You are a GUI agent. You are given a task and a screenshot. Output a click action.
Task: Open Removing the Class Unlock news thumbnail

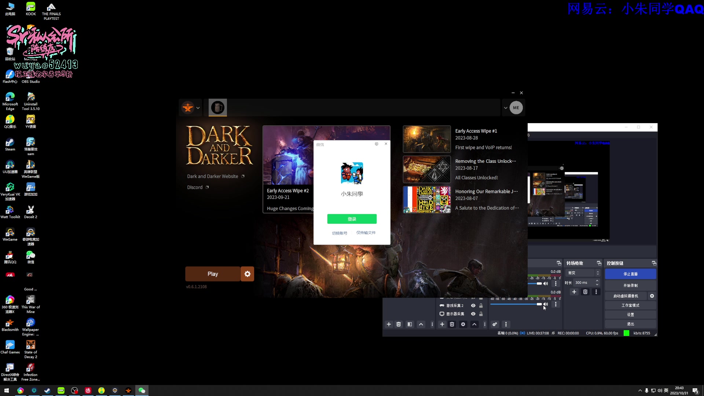pos(427,169)
